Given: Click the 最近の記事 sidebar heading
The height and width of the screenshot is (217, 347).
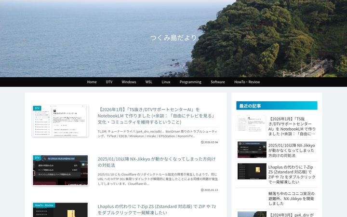Looking at the screenshot, I should (x=277, y=106).
